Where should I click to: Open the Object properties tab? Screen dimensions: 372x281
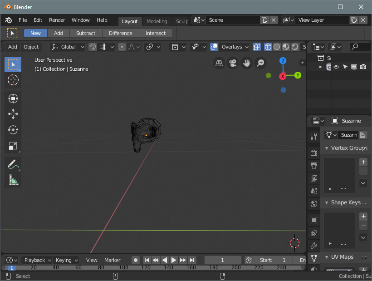pyautogui.click(x=314, y=220)
